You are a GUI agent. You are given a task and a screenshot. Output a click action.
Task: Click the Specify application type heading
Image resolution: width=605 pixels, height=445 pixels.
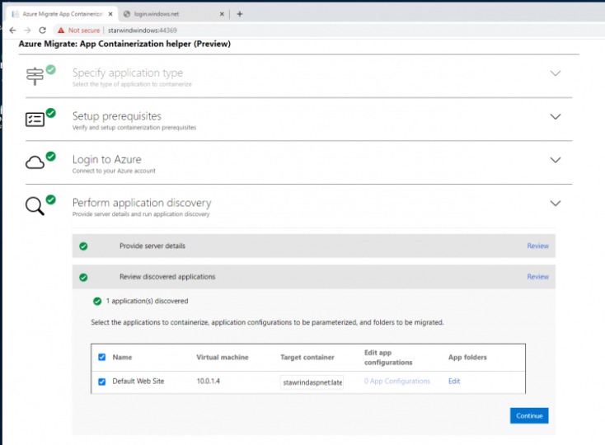[128, 73]
